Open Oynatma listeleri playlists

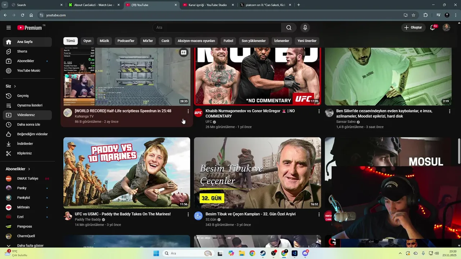[x=27, y=105]
